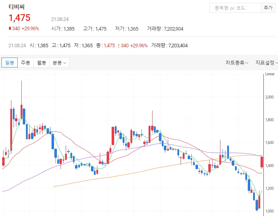Click the red 340 +29.96% change below the price
The width and height of the screenshot is (278, 216).
point(24,28)
